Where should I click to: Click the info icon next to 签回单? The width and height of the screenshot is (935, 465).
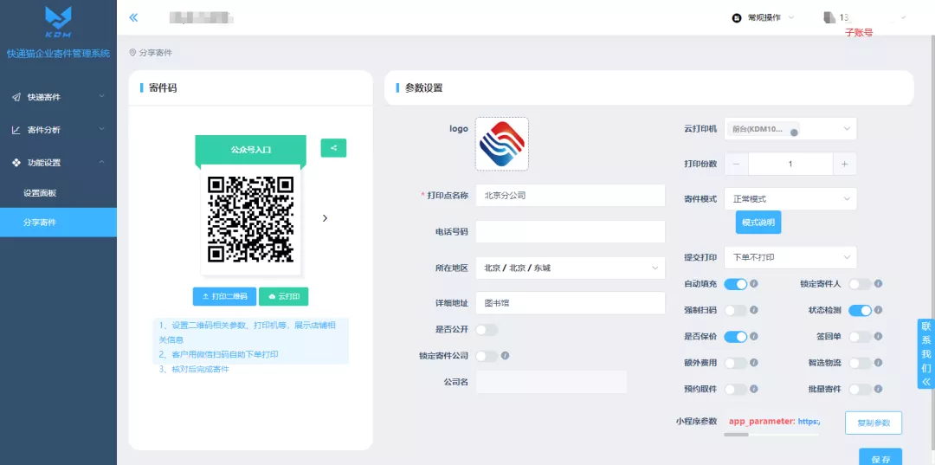click(878, 336)
